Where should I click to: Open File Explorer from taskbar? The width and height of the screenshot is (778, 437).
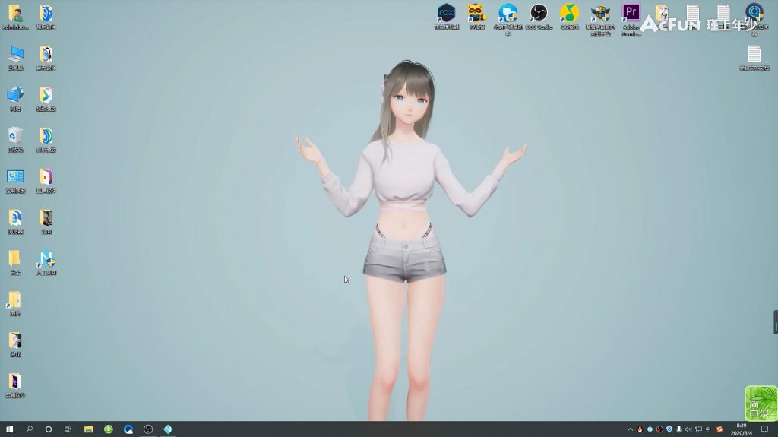(x=88, y=429)
